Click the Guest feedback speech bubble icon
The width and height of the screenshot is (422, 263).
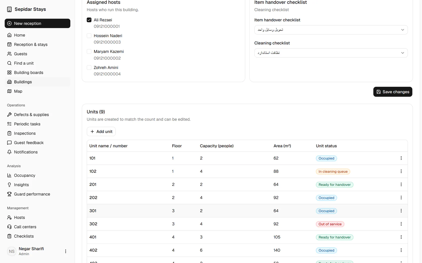[x=9, y=143]
